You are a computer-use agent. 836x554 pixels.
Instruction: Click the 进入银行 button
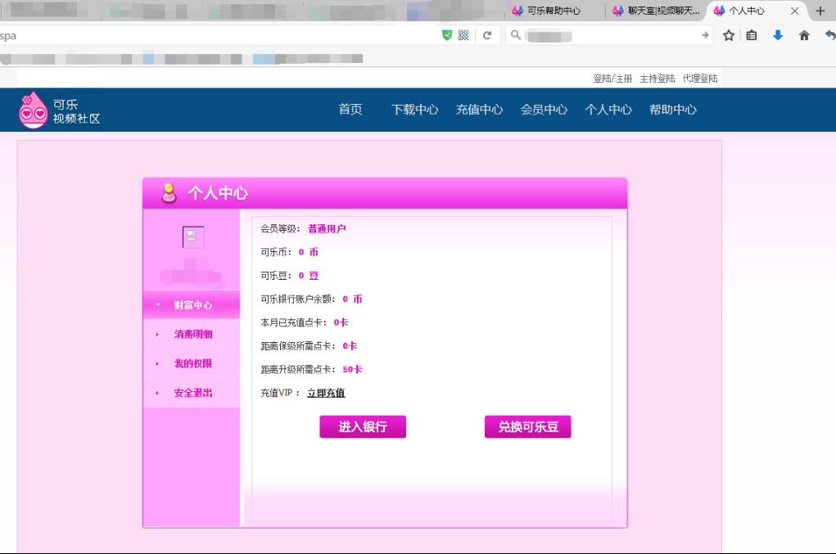click(x=362, y=426)
